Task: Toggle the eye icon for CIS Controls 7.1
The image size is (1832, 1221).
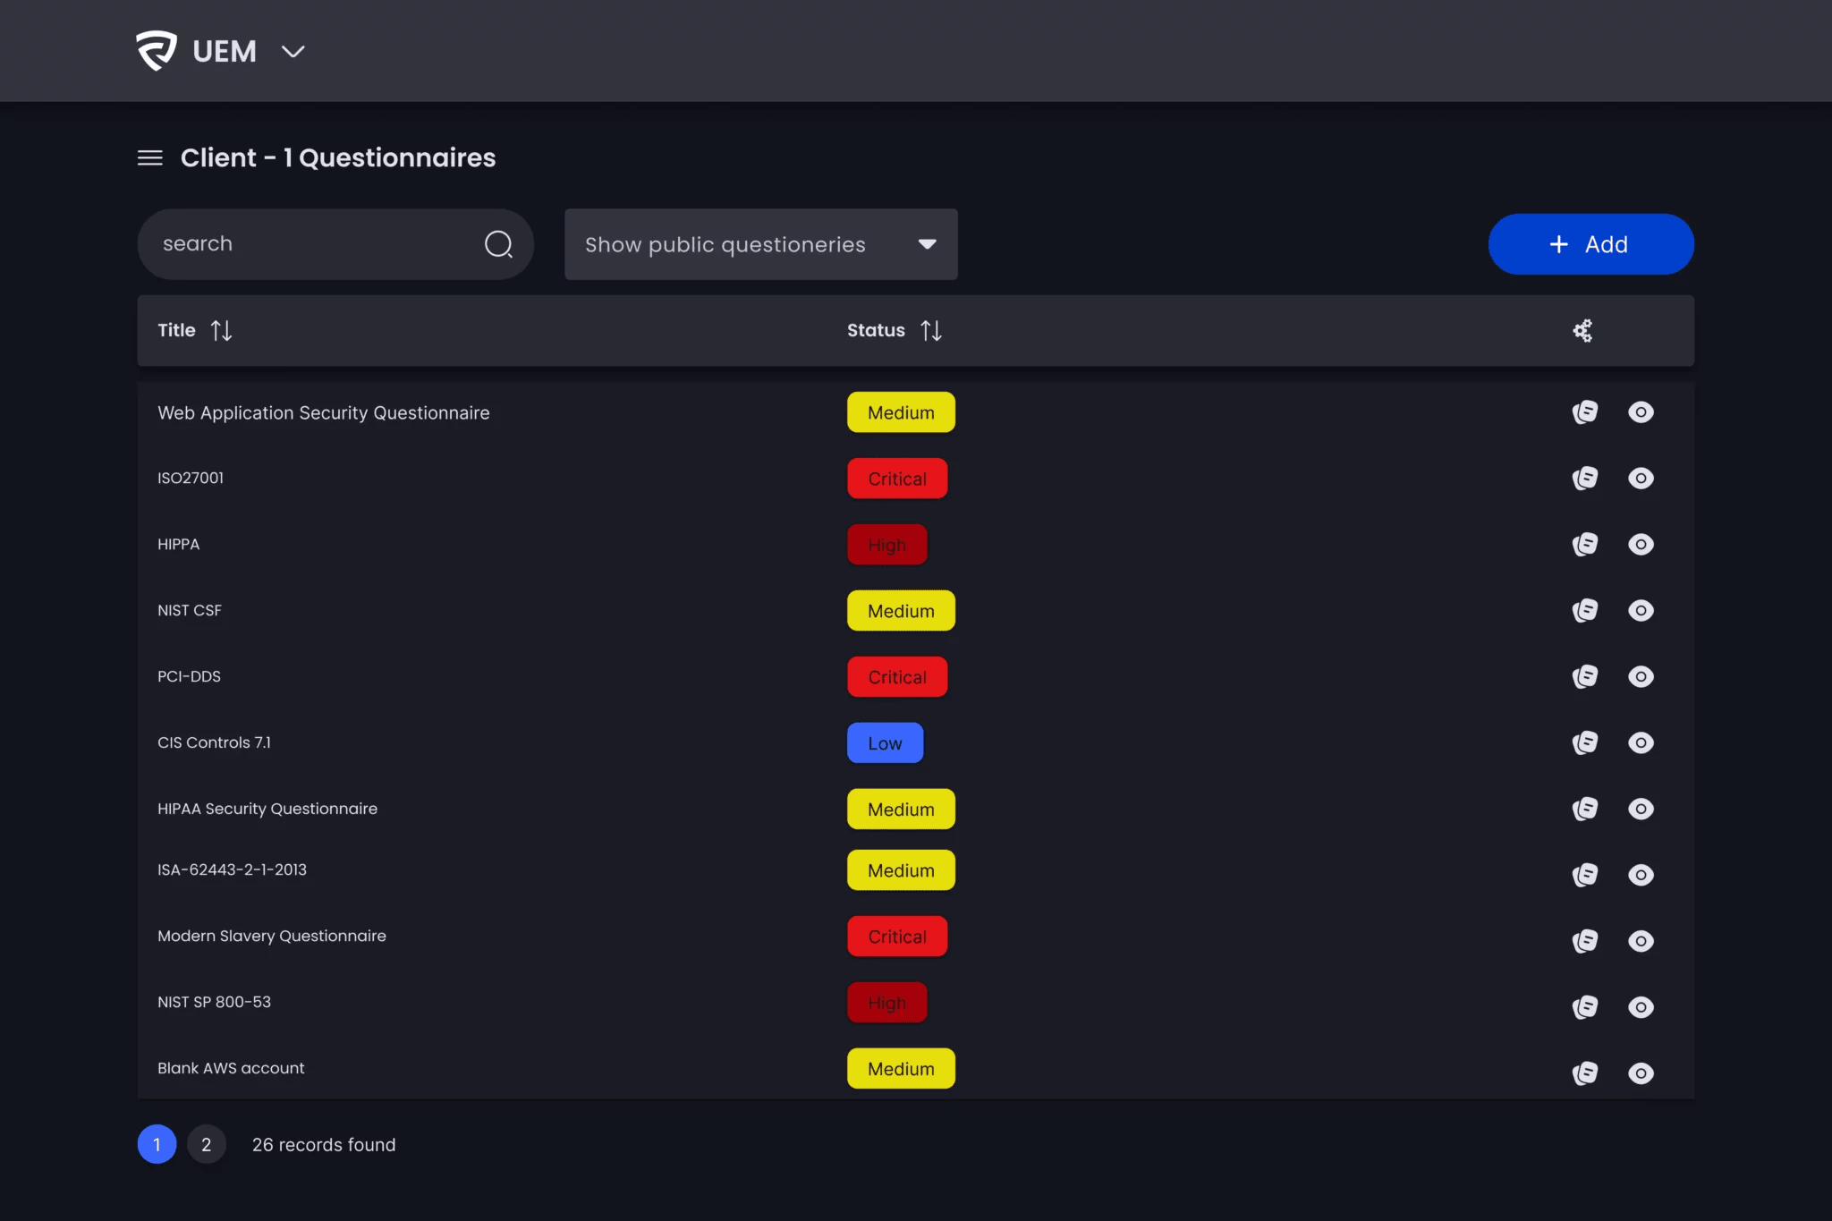Action: [x=1641, y=743]
